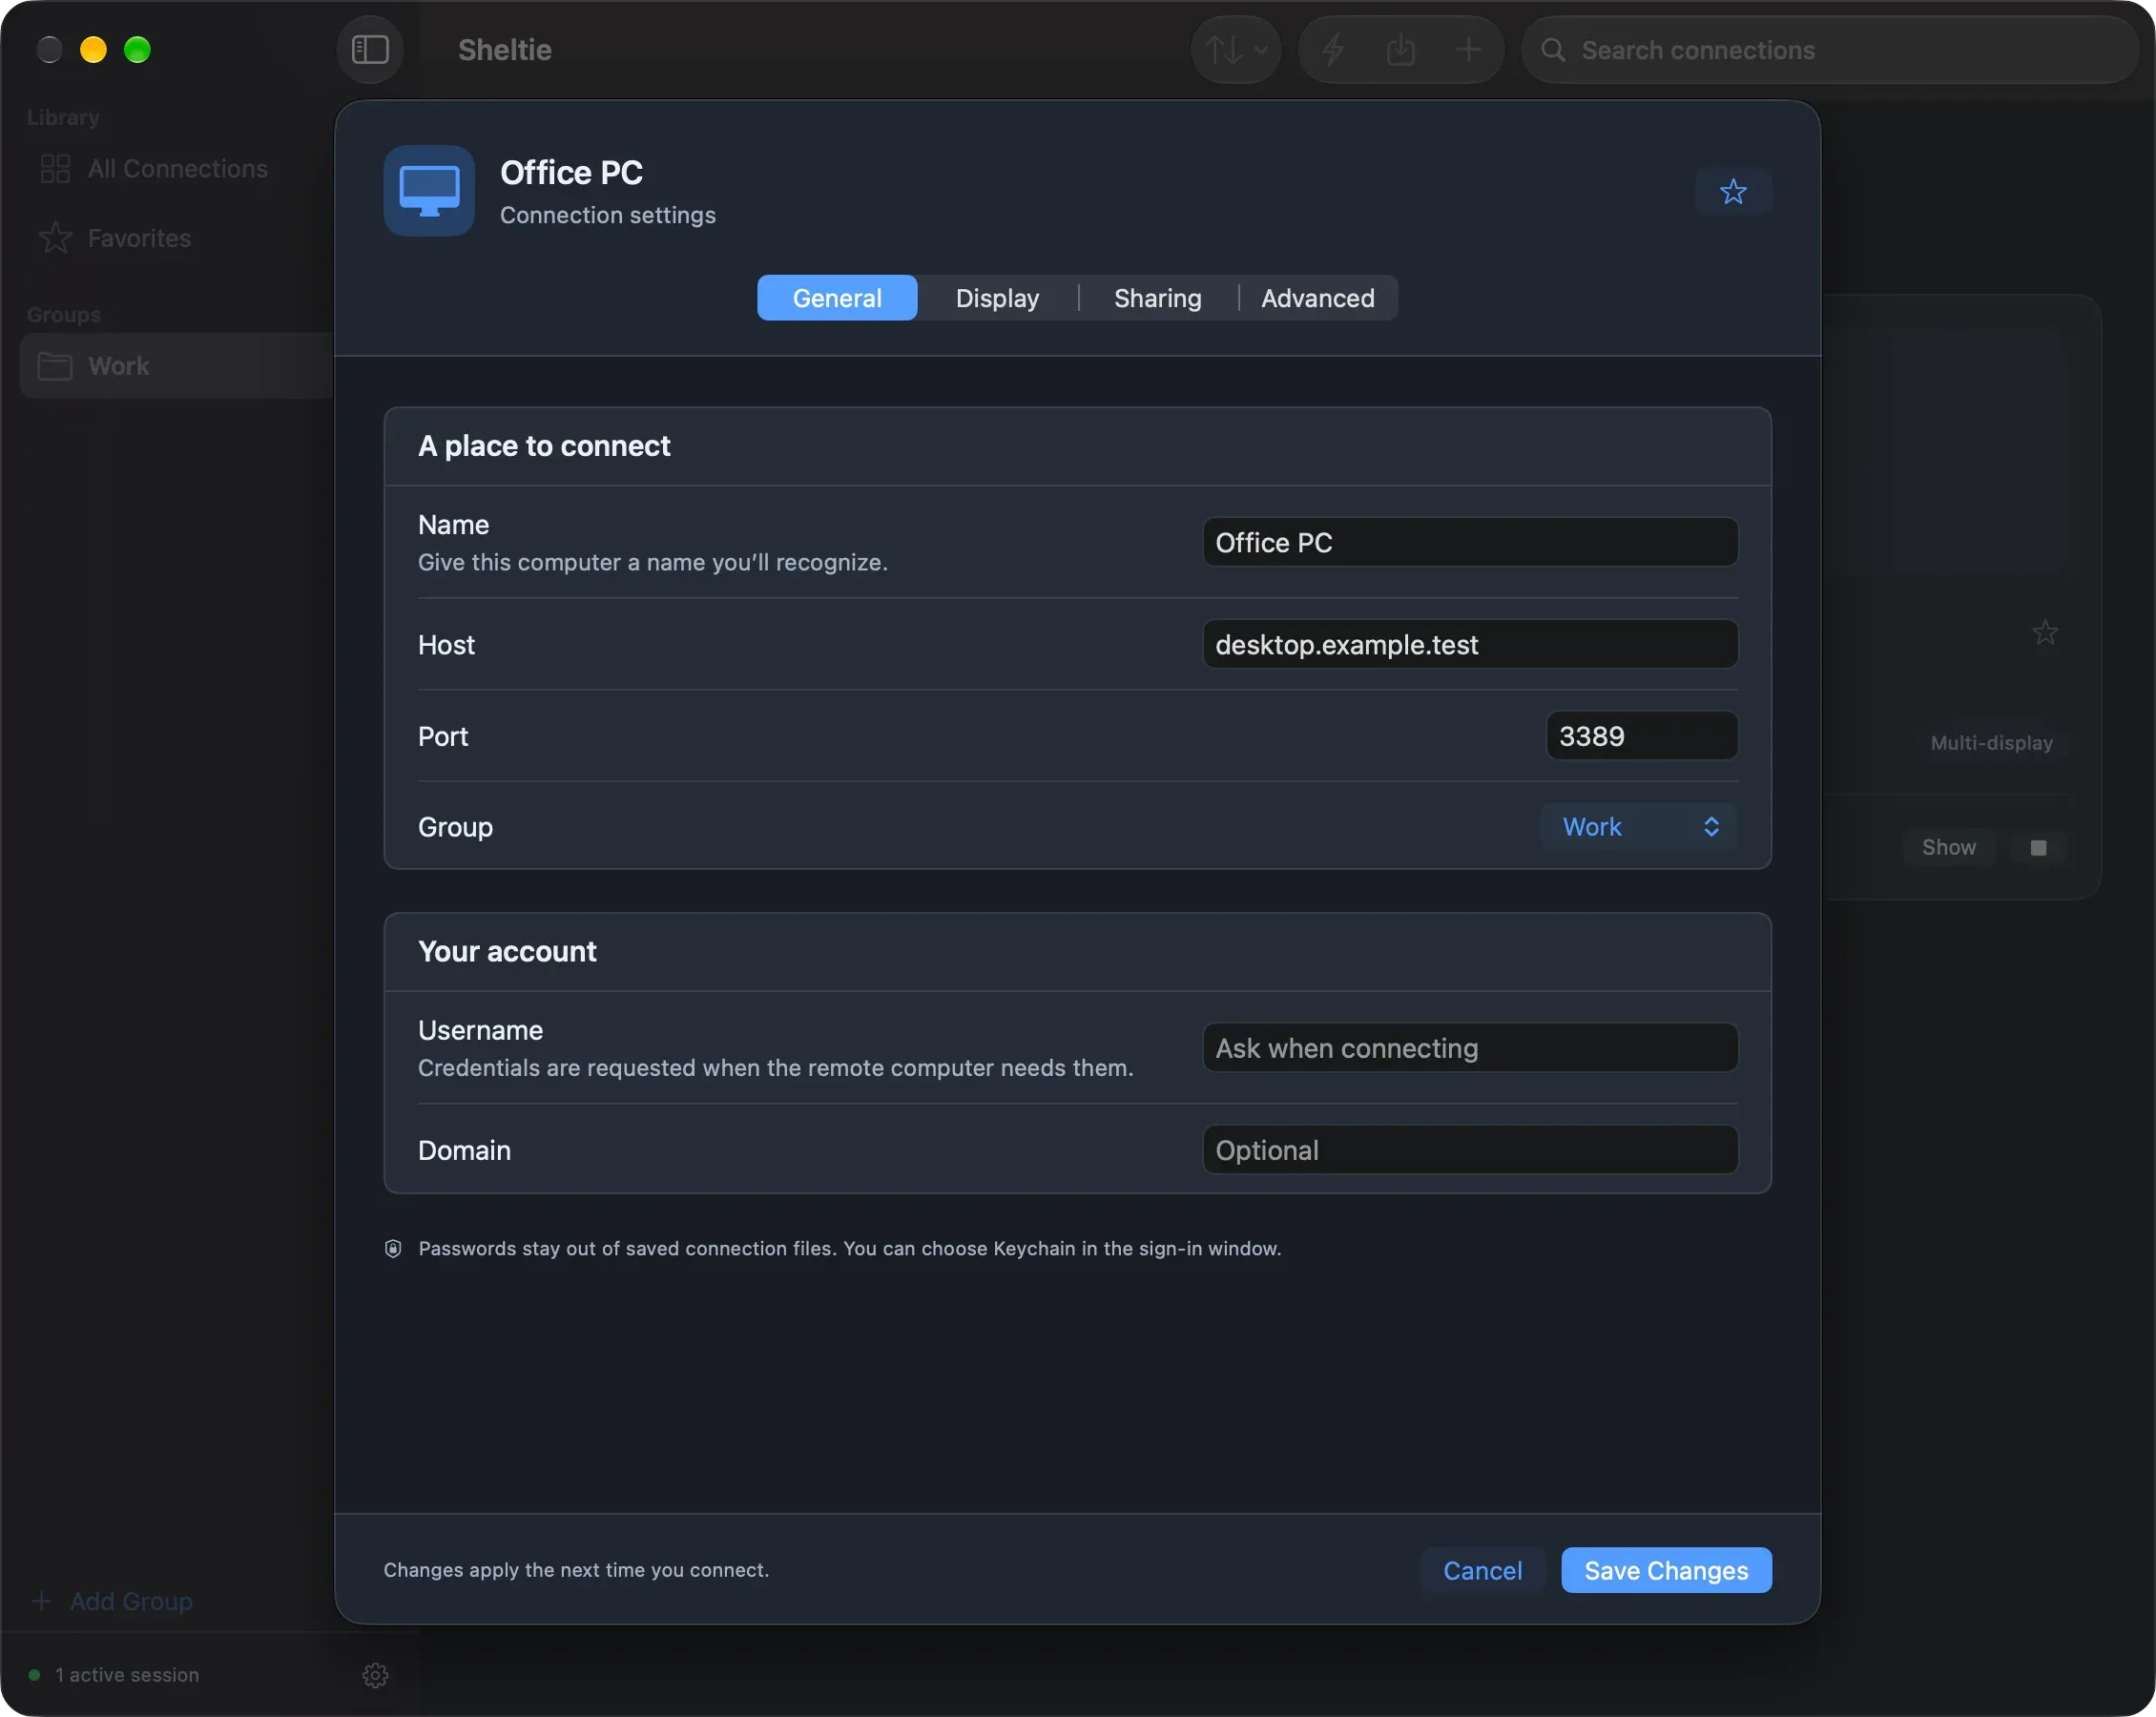Click the Multi-display label on background card
Screen dimensions: 2156x1717
1991,743
